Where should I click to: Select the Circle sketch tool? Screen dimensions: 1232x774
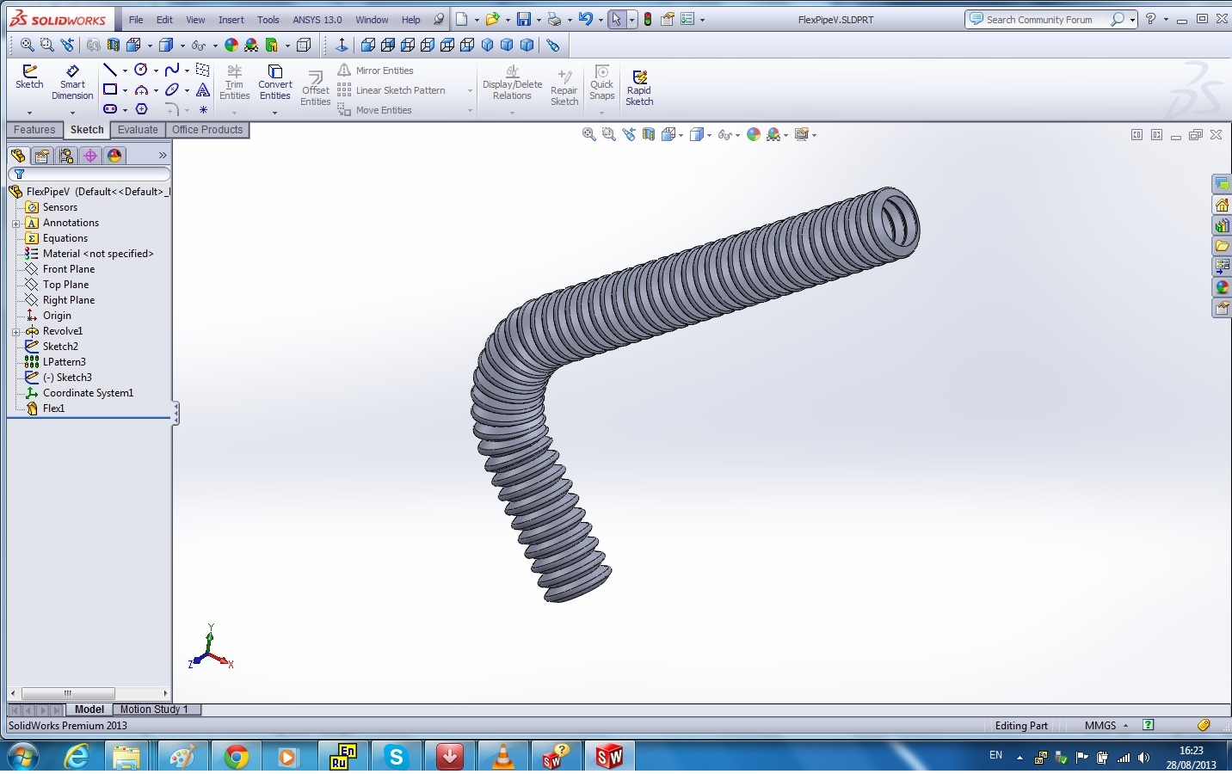(141, 71)
